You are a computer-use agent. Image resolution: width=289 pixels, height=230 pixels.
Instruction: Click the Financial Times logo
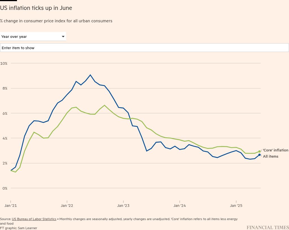coord(267,227)
